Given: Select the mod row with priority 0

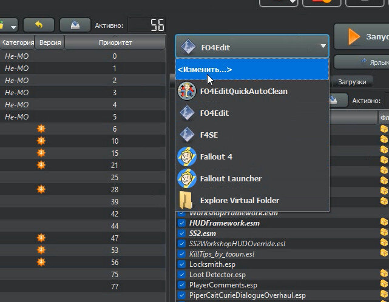Looking at the screenshot, I should (x=83, y=56).
